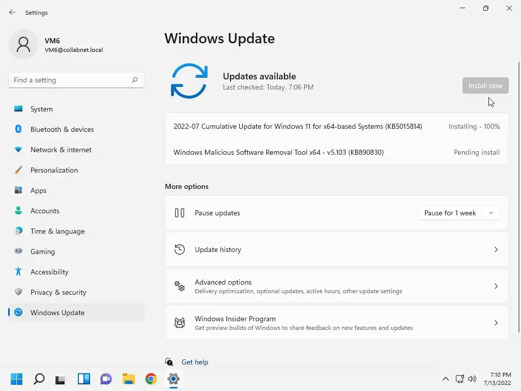521x391 pixels.
Task: Click the vertical scrollbar on right edge
Action: click(x=518, y=197)
